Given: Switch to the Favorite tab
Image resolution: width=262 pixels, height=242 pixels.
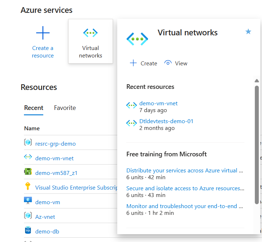Looking at the screenshot, I should [65, 108].
